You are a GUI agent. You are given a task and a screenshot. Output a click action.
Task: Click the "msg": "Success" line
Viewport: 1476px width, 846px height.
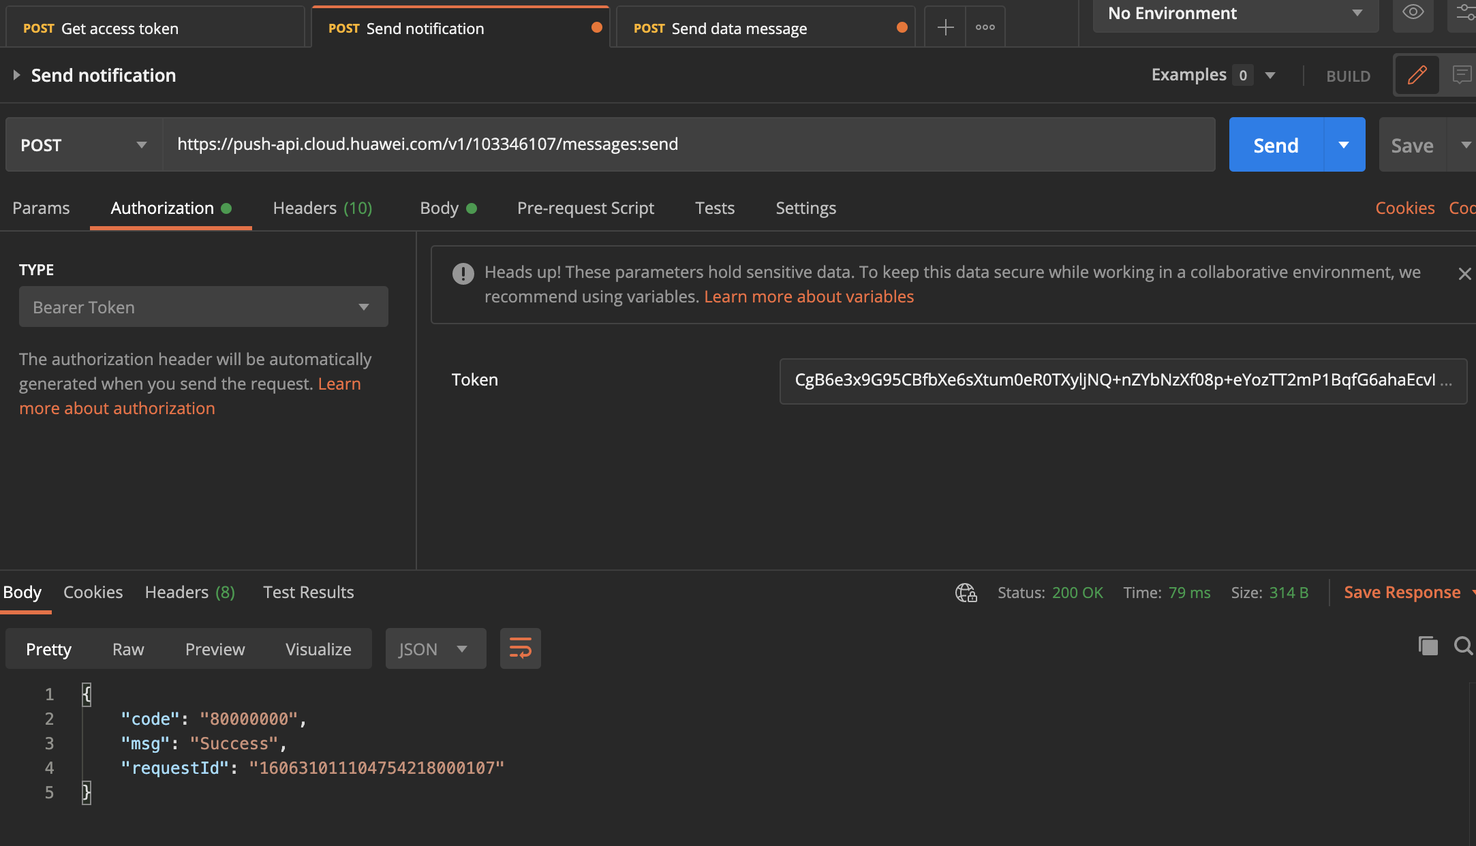[204, 743]
